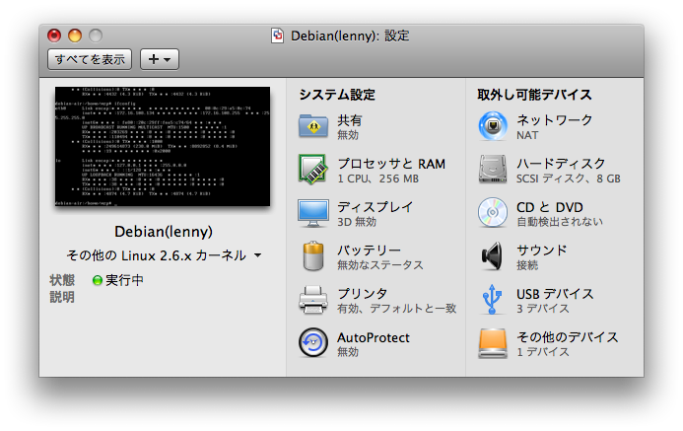Viewport: 683px width, 431px height.
Task: Click the 取外し可能デバイス heading
Action: coord(534,95)
